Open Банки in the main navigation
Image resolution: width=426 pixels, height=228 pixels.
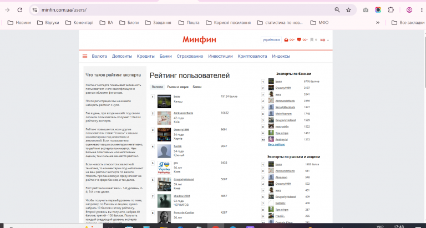coord(165,56)
